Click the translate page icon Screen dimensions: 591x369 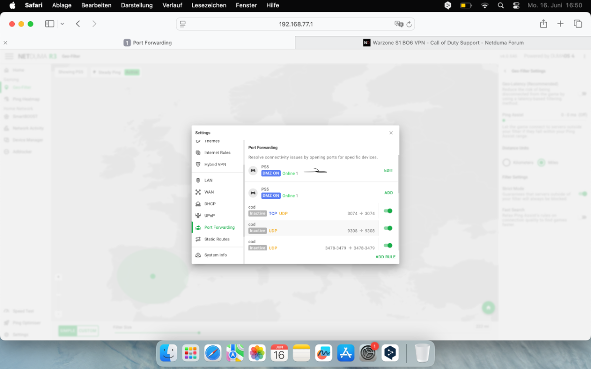pos(398,24)
